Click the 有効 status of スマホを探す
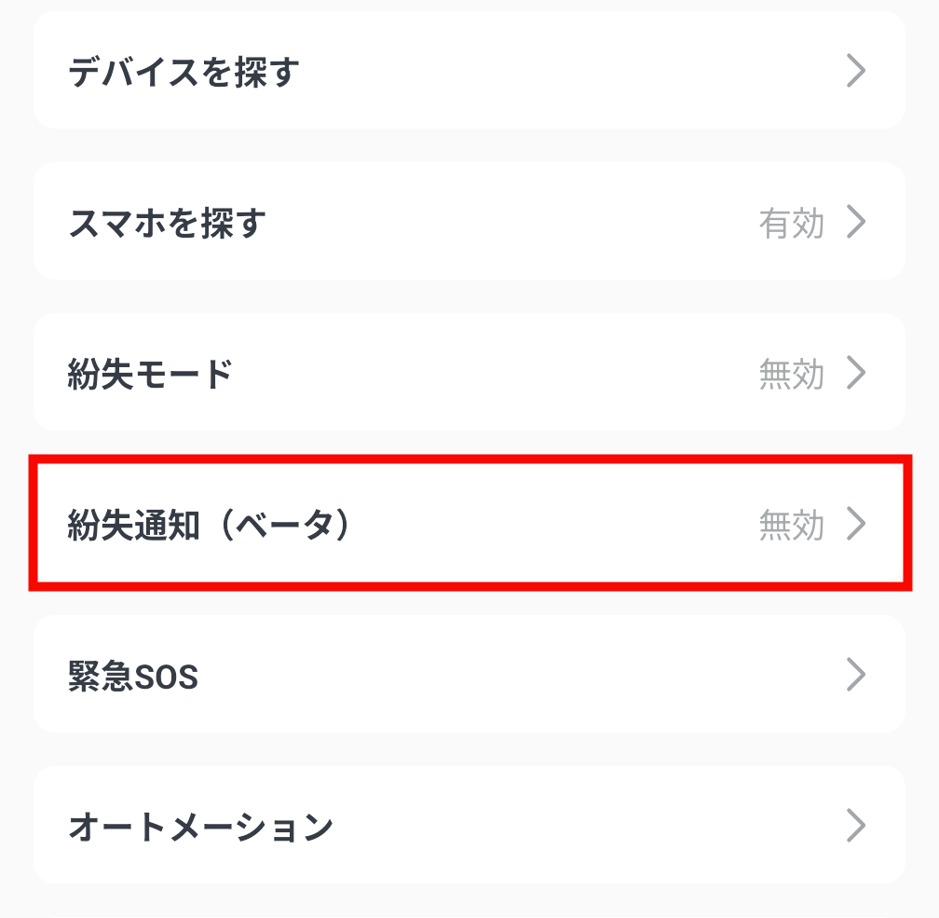Viewport: 939px width, 918px height. [x=792, y=224]
